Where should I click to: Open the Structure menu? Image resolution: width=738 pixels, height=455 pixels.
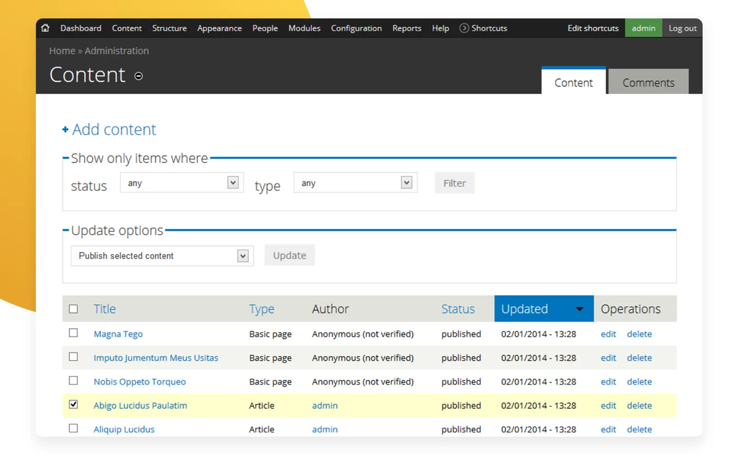[170, 28]
